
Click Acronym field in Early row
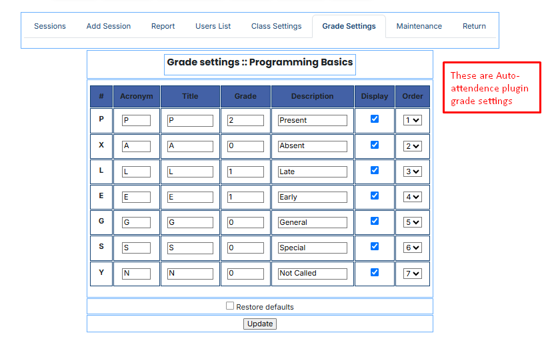tap(136, 198)
